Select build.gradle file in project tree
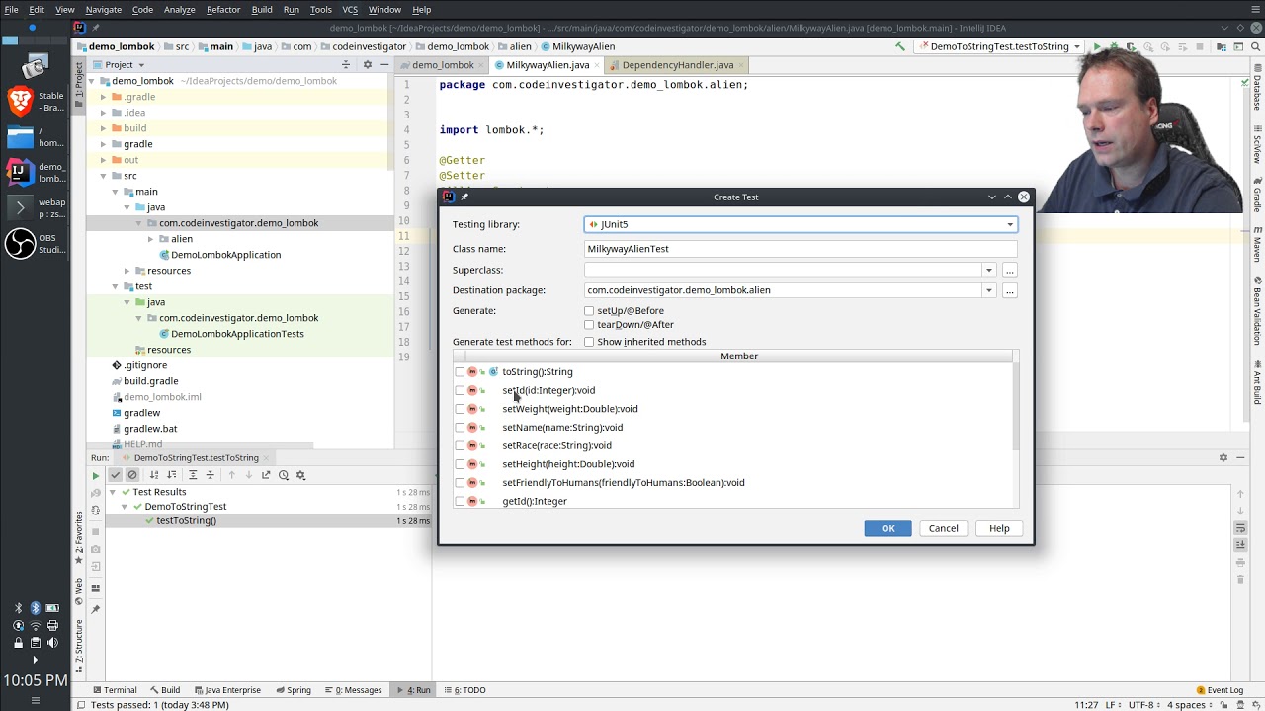The image size is (1265, 711). tap(151, 381)
